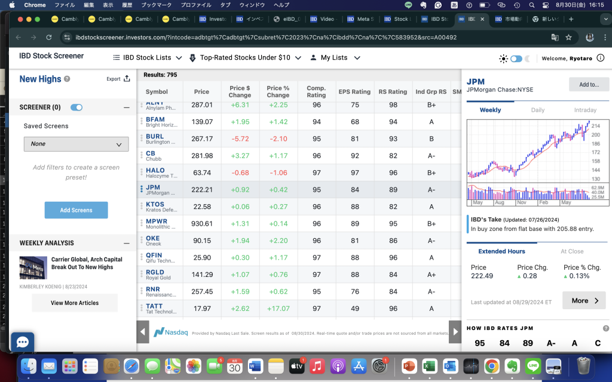Screen dimensions: 612x382
Task: Open Word from the Dock
Action: click(x=255, y=366)
